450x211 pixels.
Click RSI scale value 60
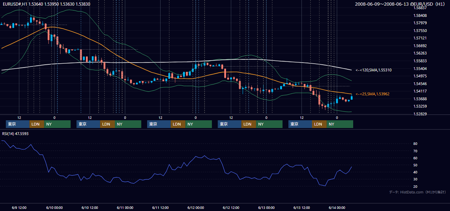[x=415, y=158]
